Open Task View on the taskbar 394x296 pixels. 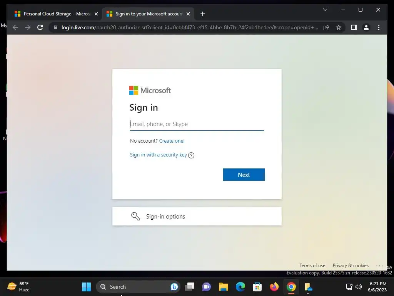[190, 287]
